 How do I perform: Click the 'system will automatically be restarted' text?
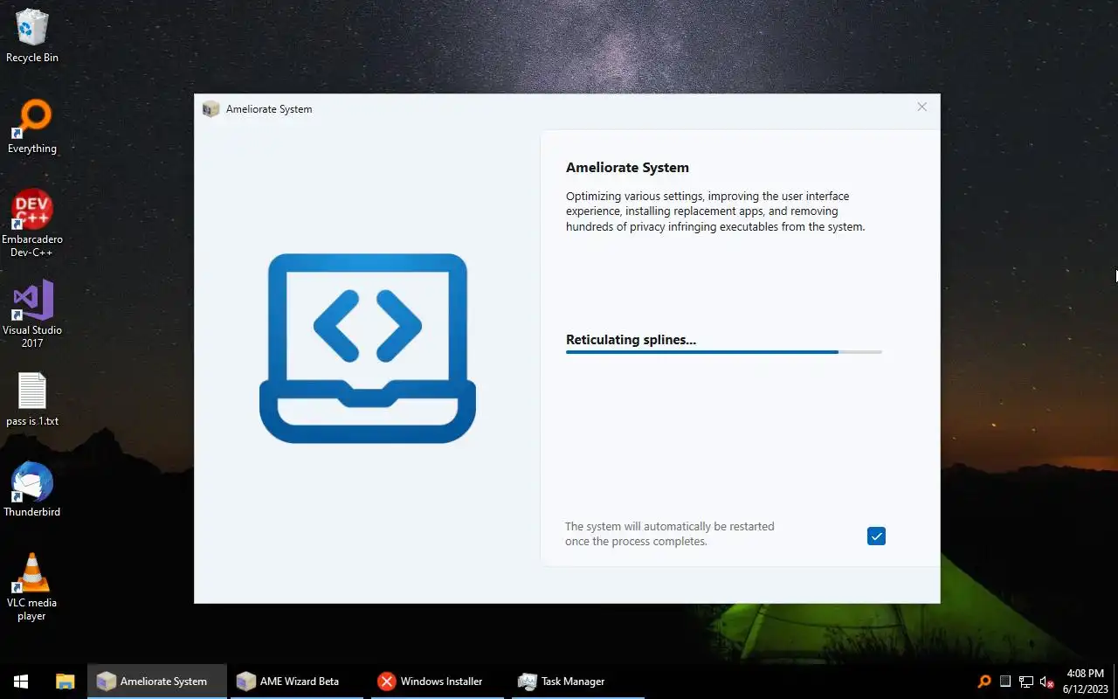(670, 534)
